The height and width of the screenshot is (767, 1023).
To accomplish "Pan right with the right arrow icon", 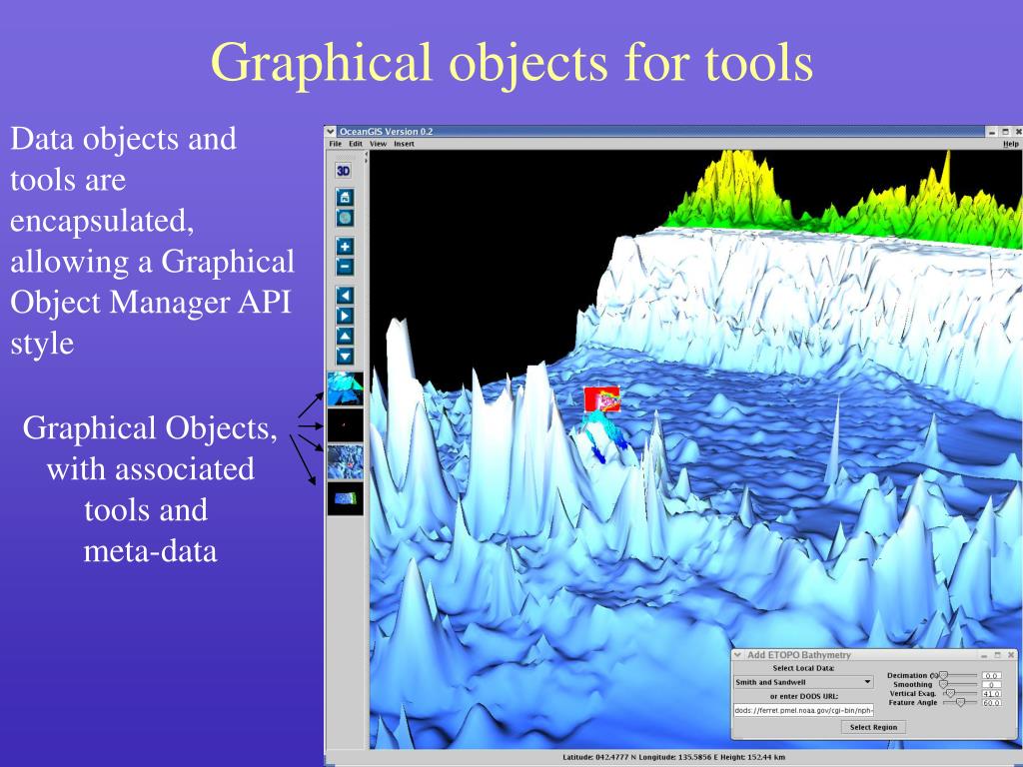I will 345,316.
